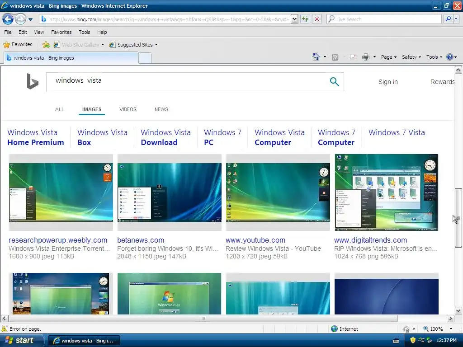Click the Add to Favorites Bar icon
463x347 pixels.
[46, 45]
